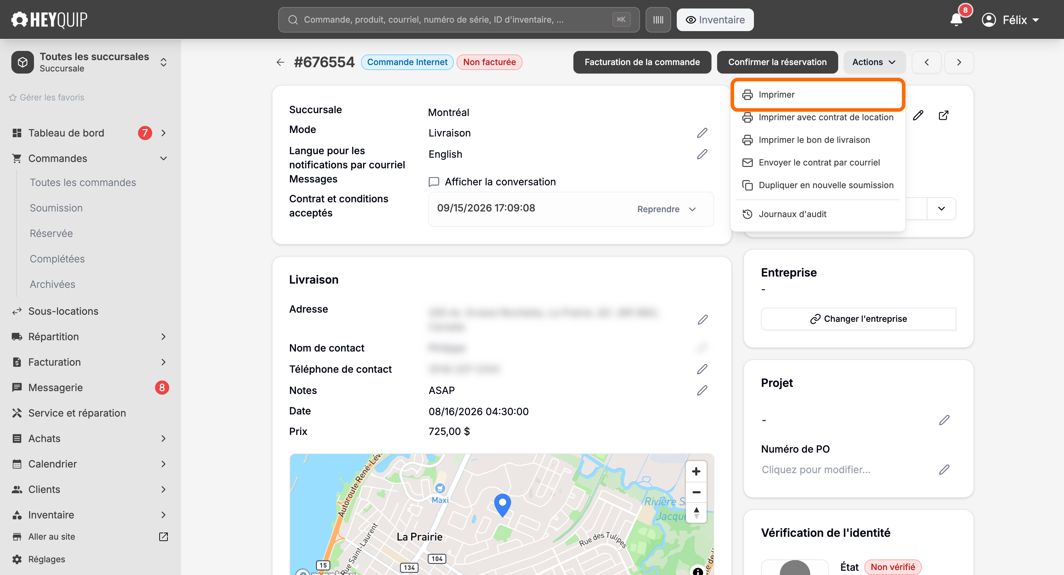Image resolution: width=1064 pixels, height=575 pixels.
Task: Go to next order arrow
Action: [x=959, y=62]
